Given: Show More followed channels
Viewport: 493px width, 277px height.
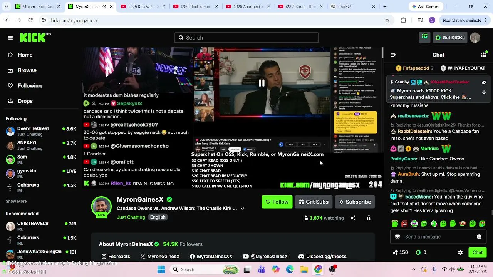Looking at the screenshot, I should (x=16, y=201).
